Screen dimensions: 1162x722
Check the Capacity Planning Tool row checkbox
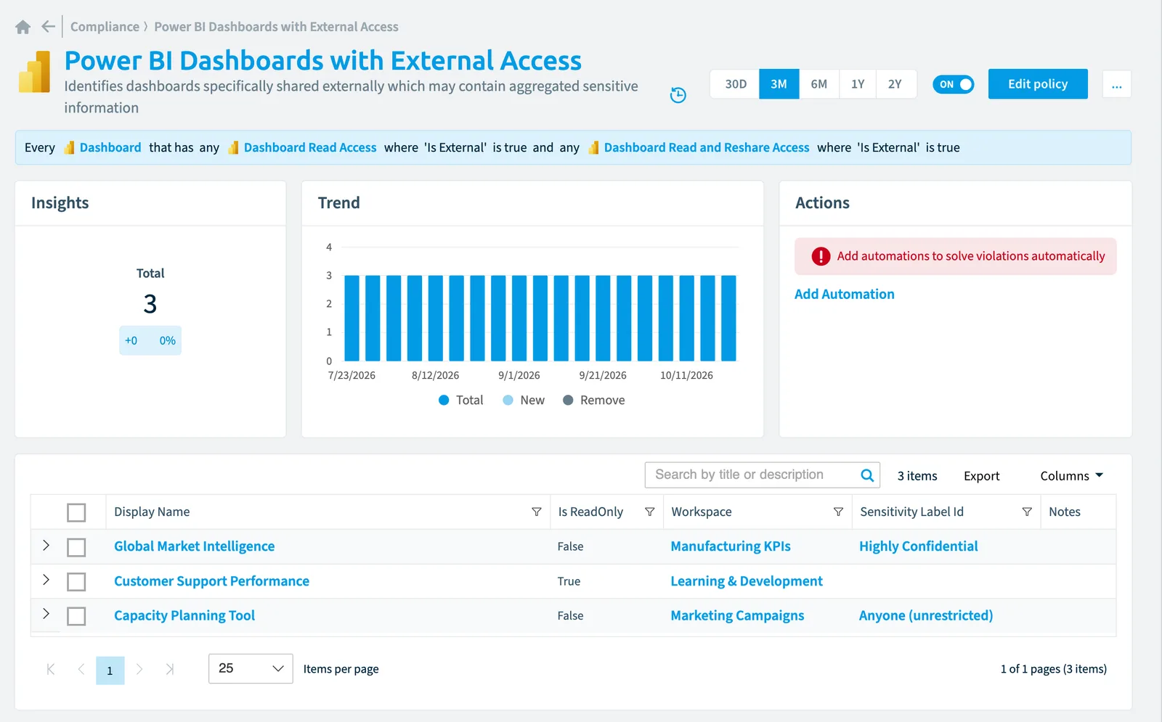click(x=76, y=616)
